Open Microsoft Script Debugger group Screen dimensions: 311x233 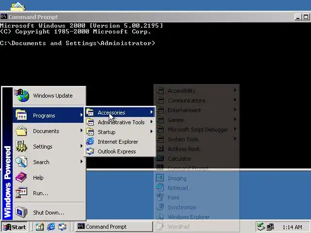(x=196, y=130)
